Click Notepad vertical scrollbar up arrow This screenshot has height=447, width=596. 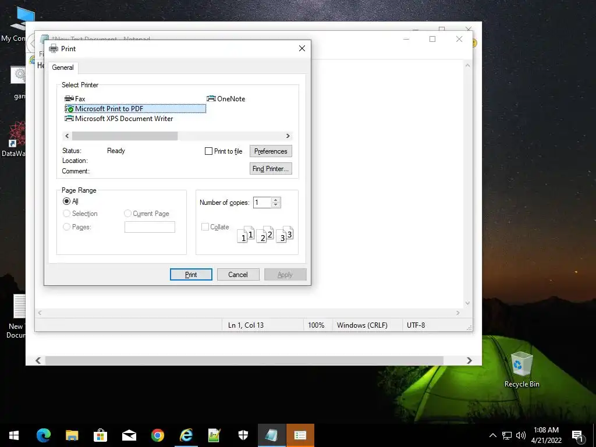pos(467,65)
